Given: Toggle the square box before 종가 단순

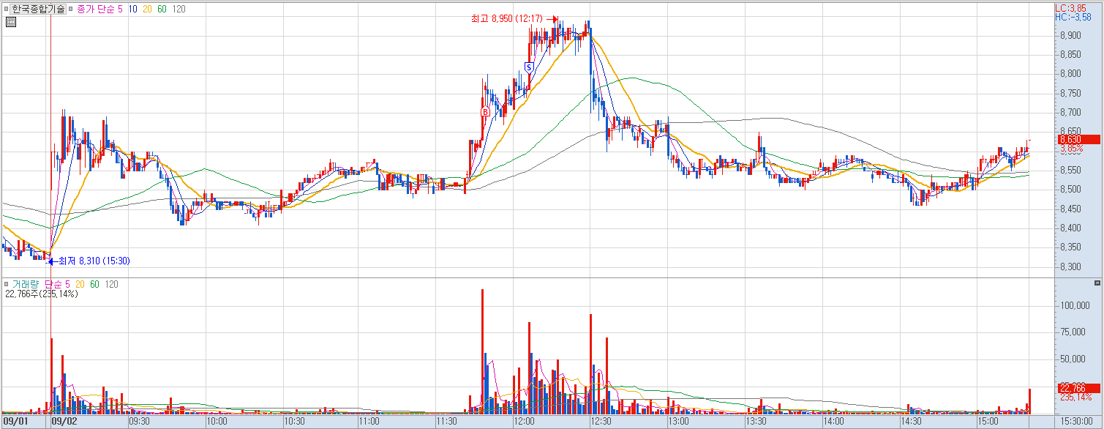Looking at the screenshot, I should coord(72,10).
